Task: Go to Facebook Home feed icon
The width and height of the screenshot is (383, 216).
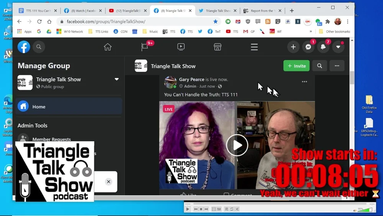Action: [x=108, y=47]
